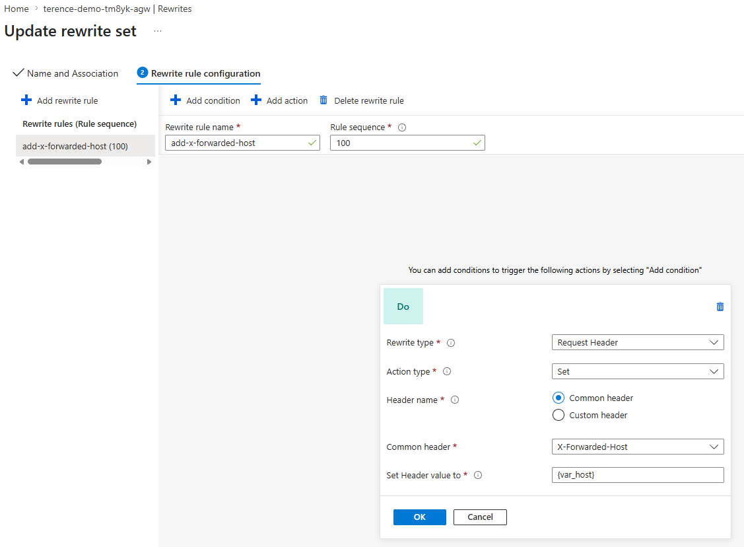The image size is (744, 547).
Task: Show info tooltip for Action type
Action: point(446,371)
